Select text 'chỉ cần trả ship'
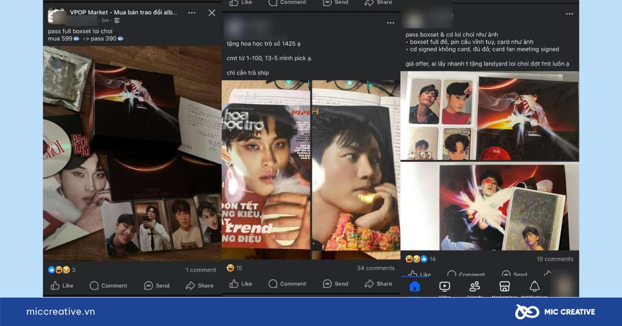This screenshot has width=622, height=326. [248, 72]
